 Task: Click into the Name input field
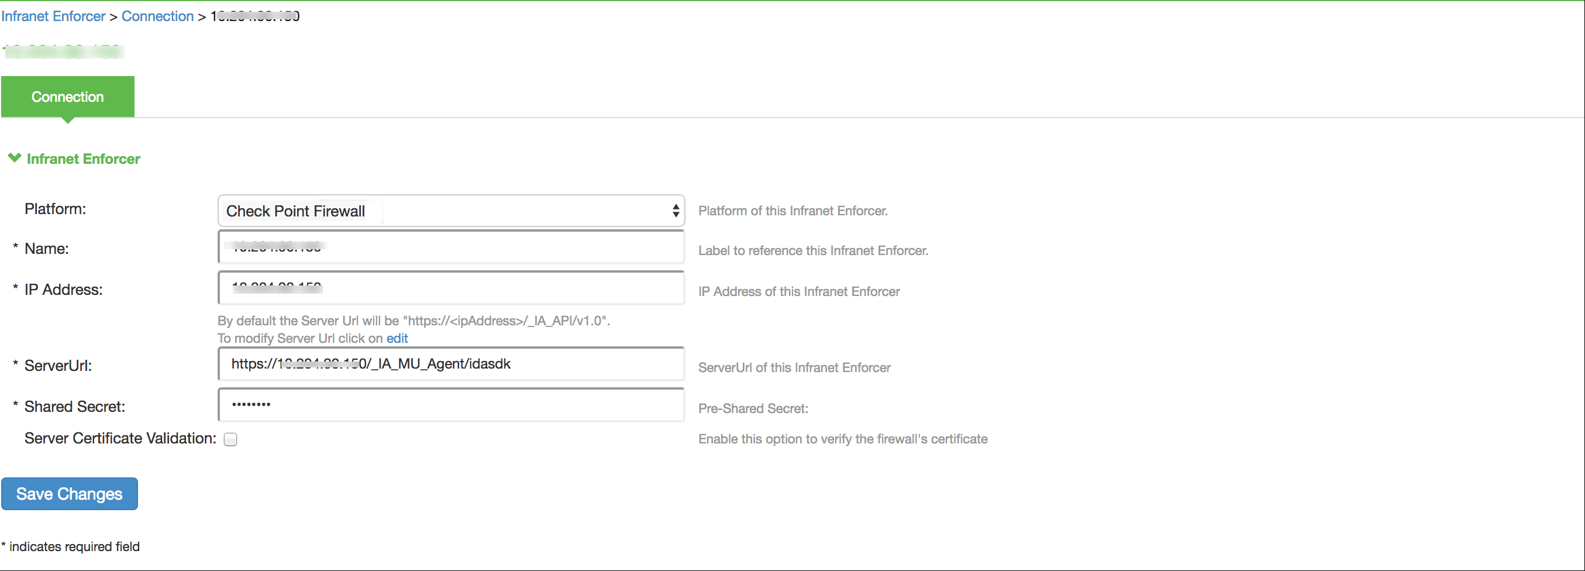450,247
